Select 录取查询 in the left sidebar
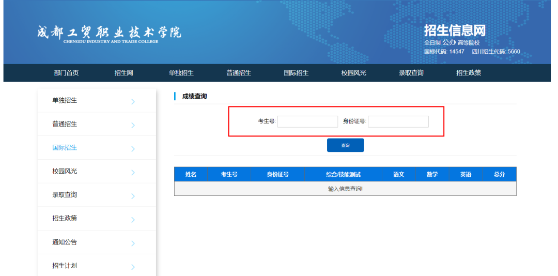The height and width of the screenshot is (276, 558). coord(97,195)
